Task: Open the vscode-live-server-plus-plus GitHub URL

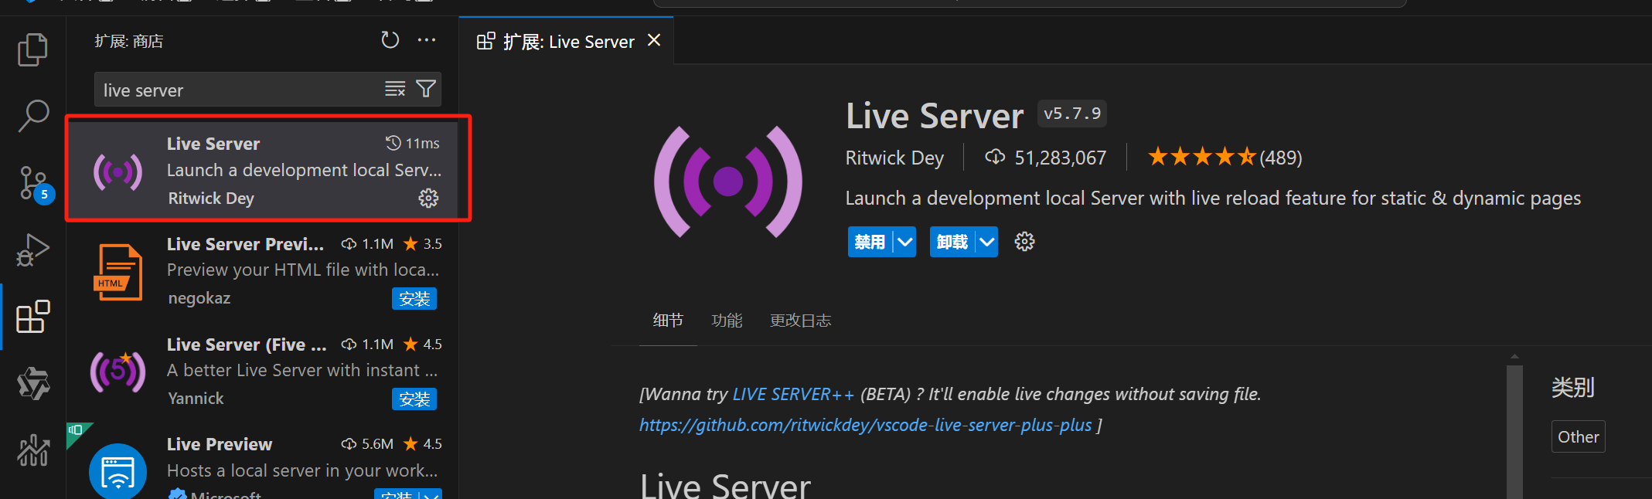Action: click(x=866, y=425)
